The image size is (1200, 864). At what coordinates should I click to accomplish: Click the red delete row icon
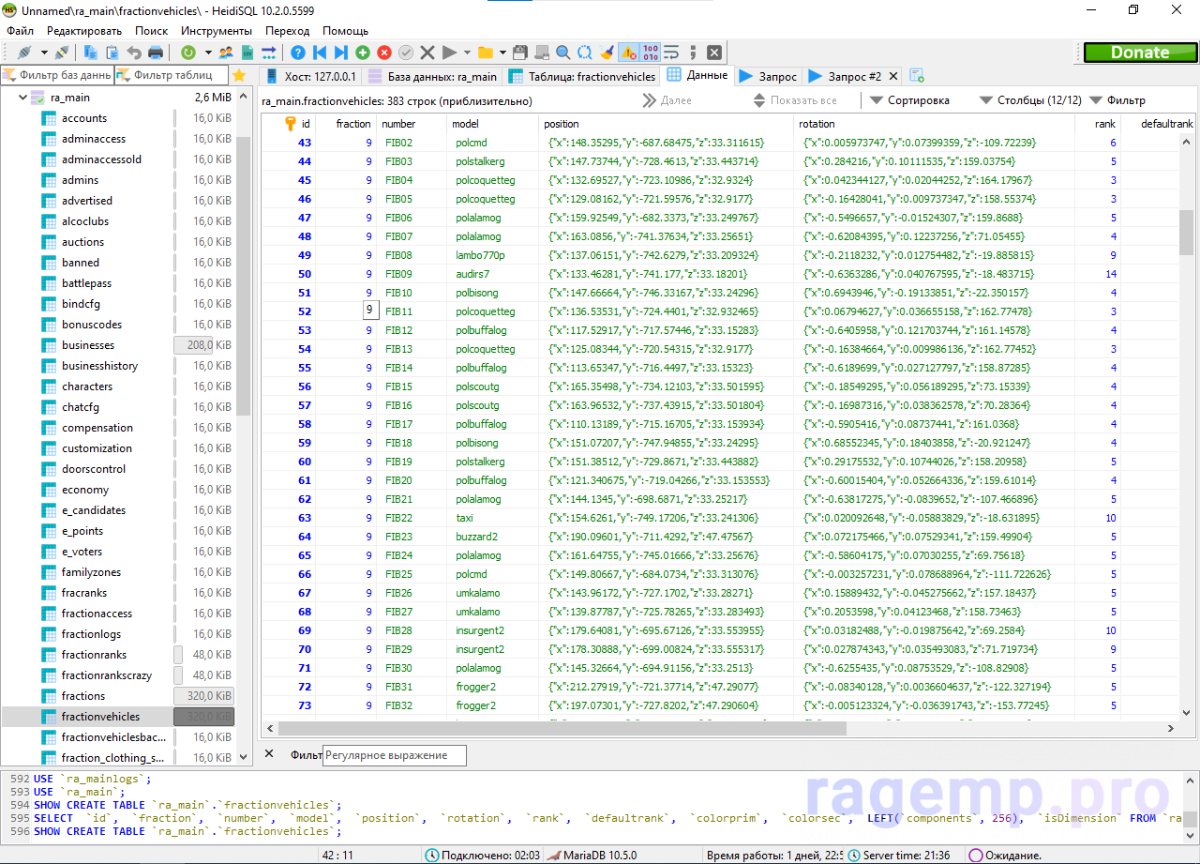coord(383,53)
